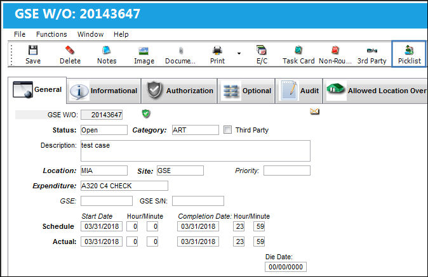Click the Location label
Screen dimensions: 428x277
(x=60, y=171)
